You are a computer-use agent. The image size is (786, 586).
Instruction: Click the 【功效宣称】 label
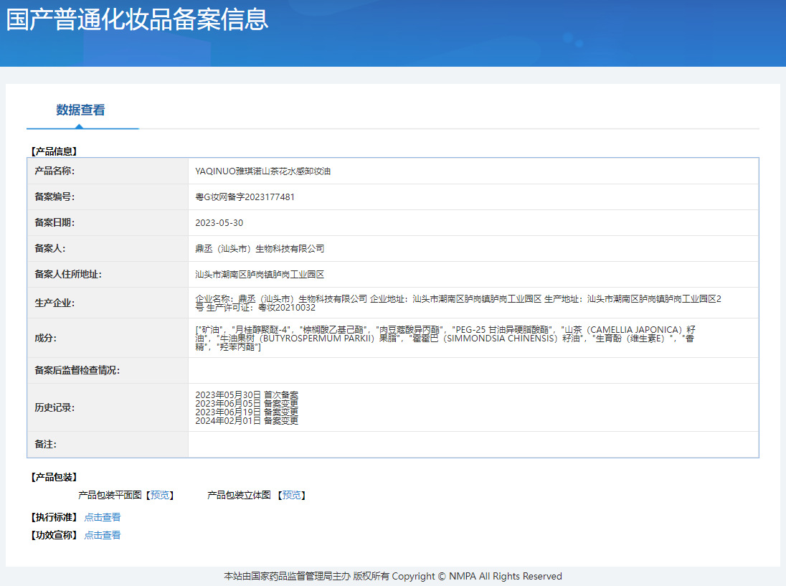coord(54,535)
